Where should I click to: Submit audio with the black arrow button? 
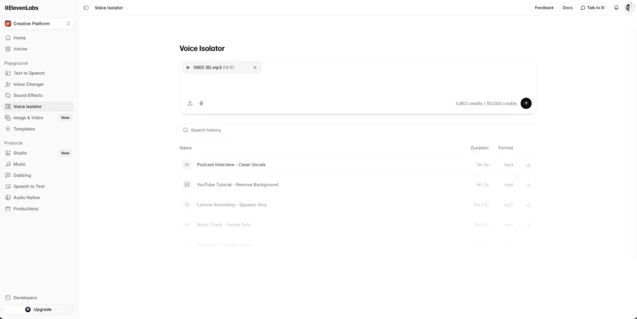(x=526, y=103)
